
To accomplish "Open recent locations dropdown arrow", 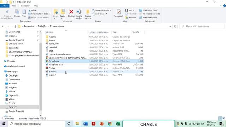I will [x=12, y=26].
